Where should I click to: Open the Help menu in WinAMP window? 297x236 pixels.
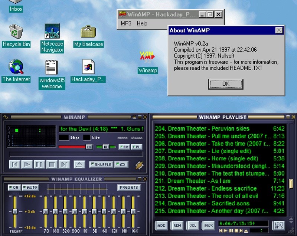[x=142, y=23]
